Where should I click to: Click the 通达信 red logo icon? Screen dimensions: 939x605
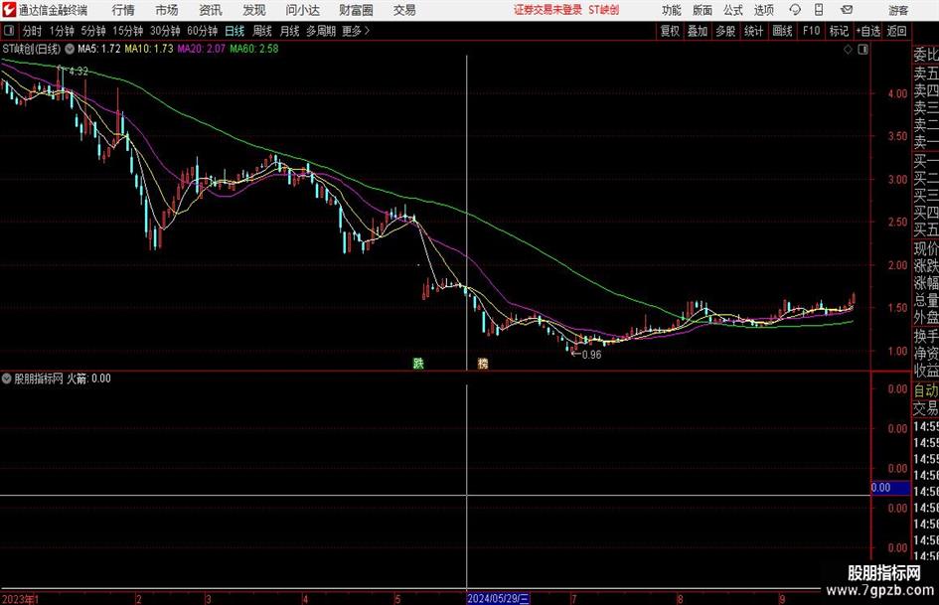9,10
